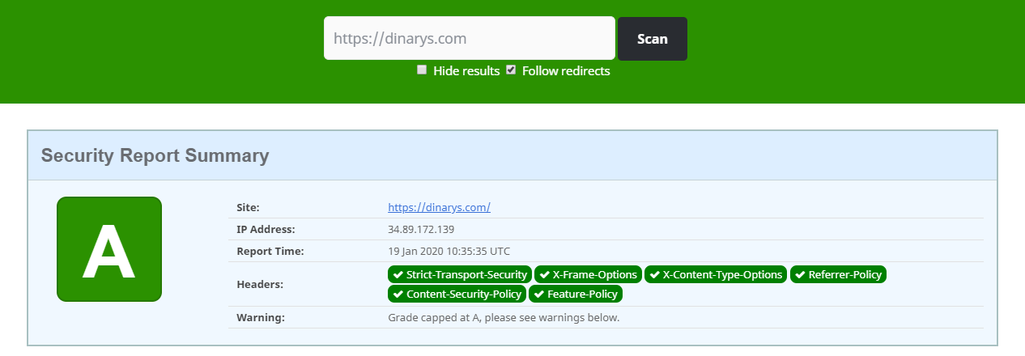This screenshot has width=1025, height=356.
Task: Click the X-Frame-Options header badge
Action: 589,274
